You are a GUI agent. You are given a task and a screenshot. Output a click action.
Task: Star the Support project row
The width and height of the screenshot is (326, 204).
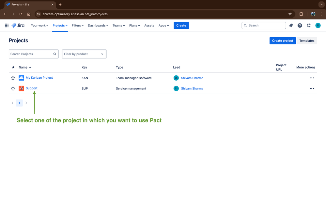[13, 88]
